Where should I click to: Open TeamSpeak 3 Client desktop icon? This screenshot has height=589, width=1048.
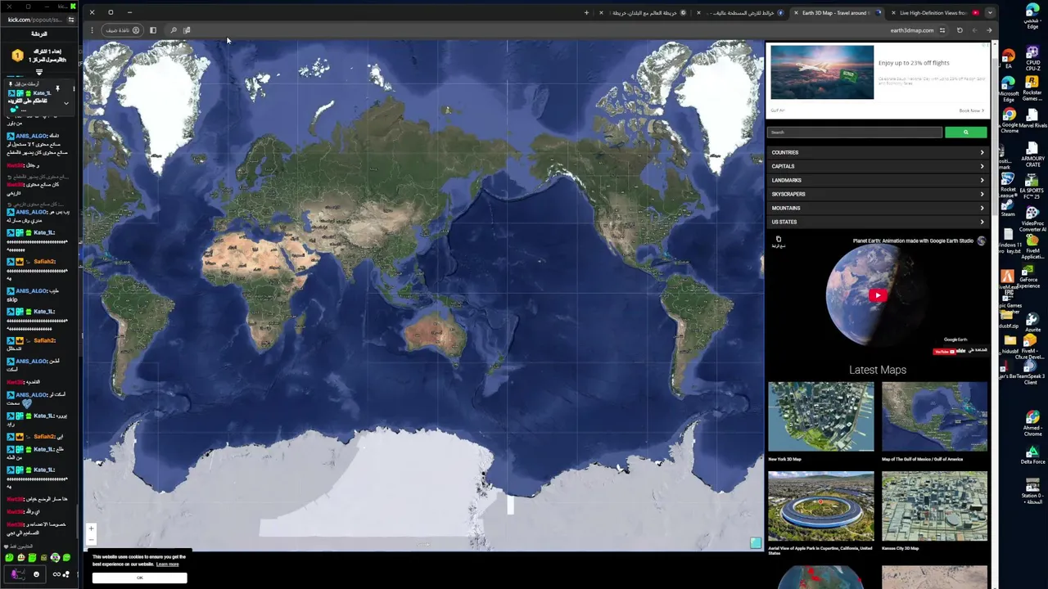coord(1030,373)
